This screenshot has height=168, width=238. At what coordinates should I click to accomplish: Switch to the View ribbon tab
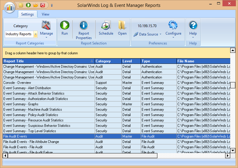click(x=45, y=14)
